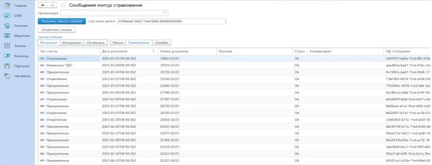Viewport: 432px width, 165px height.
Task: Toggle the Новые filter
Action: pos(118,42)
